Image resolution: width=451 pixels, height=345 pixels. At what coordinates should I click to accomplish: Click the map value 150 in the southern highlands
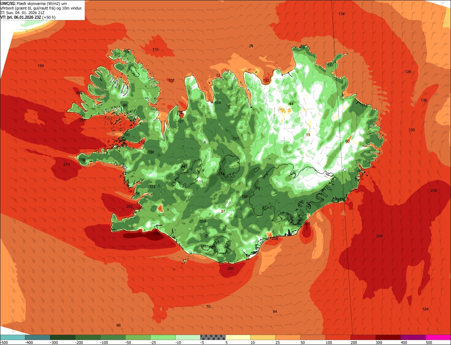pyautogui.click(x=245, y=196)
